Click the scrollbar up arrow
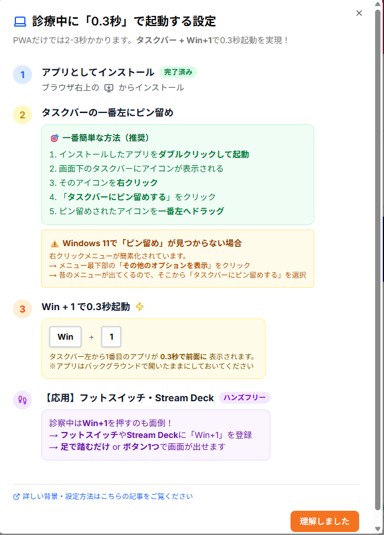This screenshot has width=384, height=535. (x=378, y=5)
